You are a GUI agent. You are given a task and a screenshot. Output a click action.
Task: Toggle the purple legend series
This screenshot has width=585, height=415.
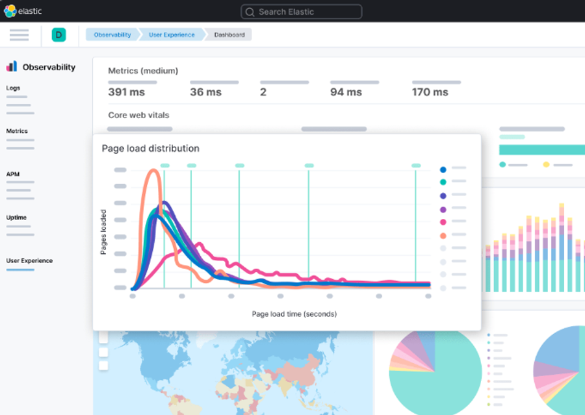click(443, 210)
